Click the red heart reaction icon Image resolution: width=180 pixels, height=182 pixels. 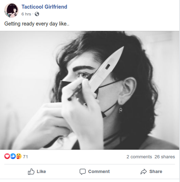click(7, 156)
